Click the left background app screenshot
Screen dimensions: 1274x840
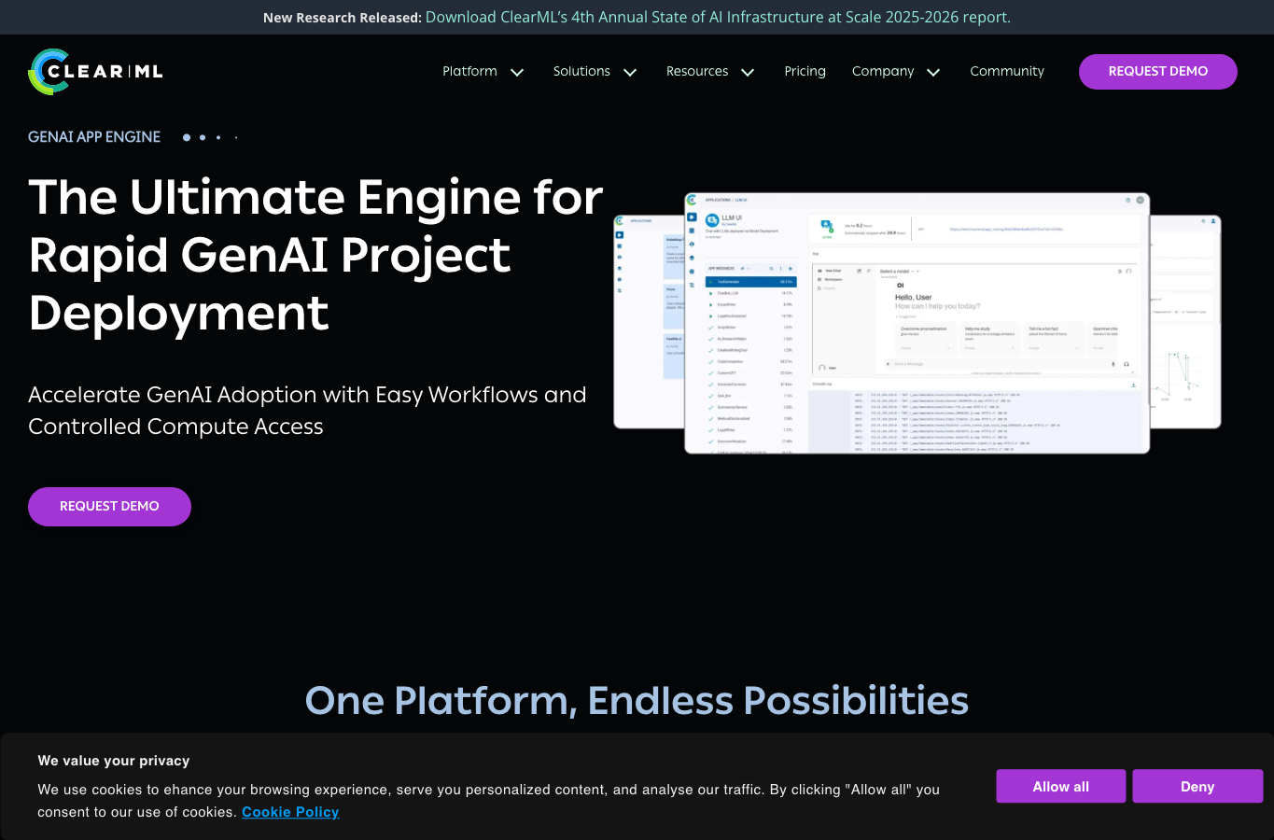649,321
